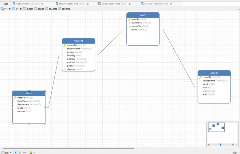Image resolution: width=240 pixels, height=154 pixels.
Task: Zoom out with the minus button
Action: click(209, 144)
